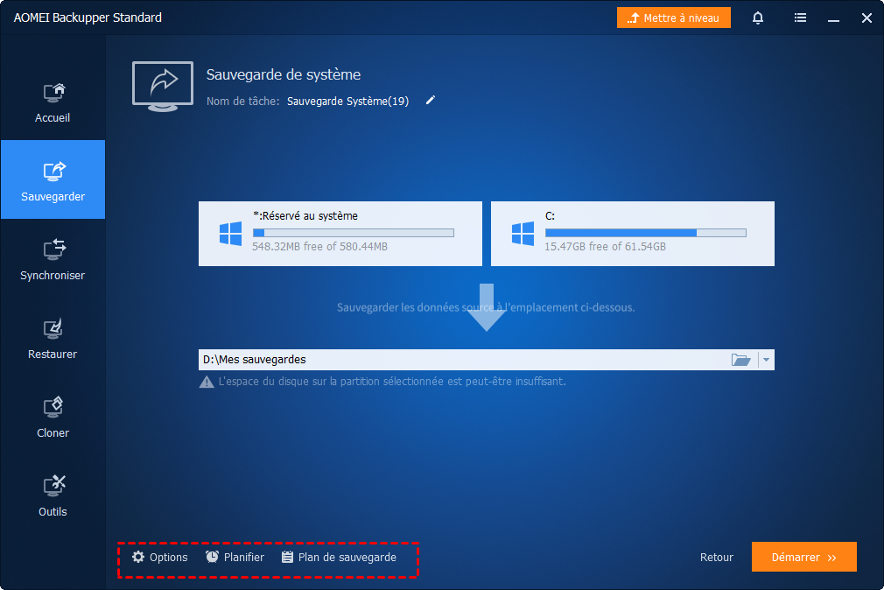Select the Réservé au système partition card
The image size is (884, 590).
point(340,234)
